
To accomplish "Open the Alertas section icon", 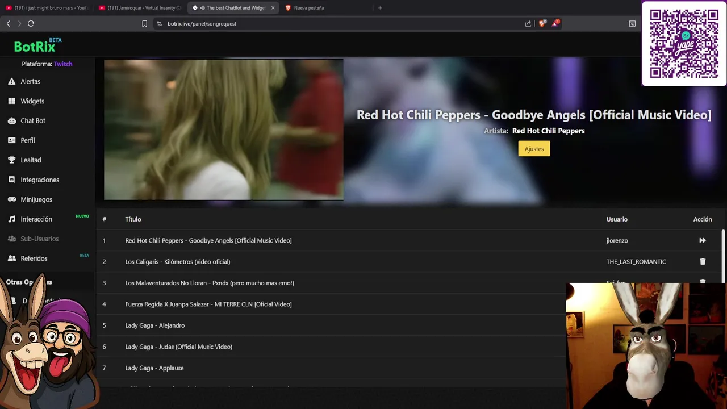I will [11, 82].
